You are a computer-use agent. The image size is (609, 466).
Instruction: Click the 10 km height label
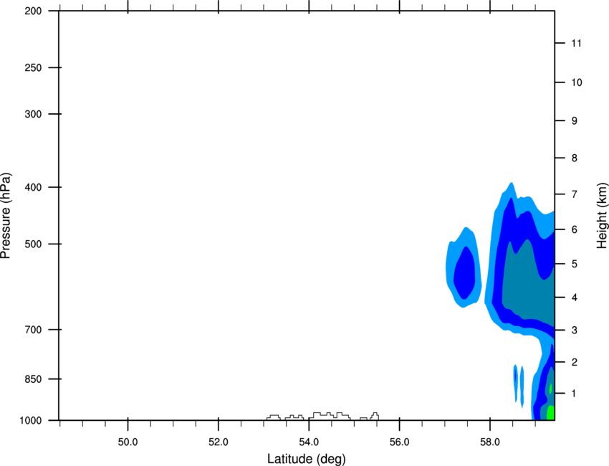click(577, 82)
